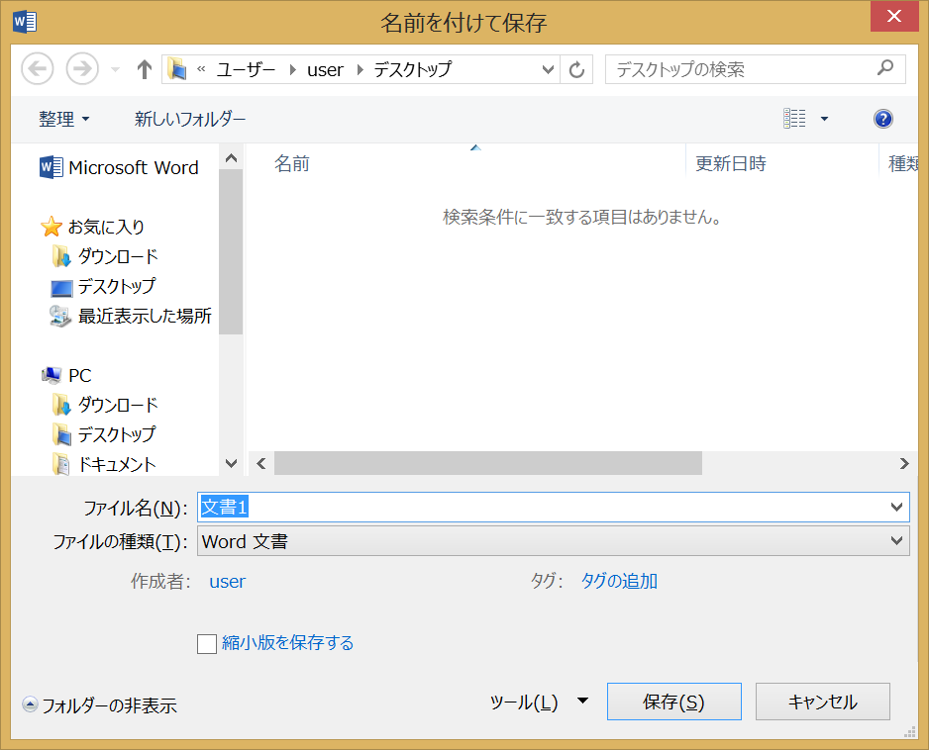Click the Word icon in the title bar
Screen dimensions: 929x750
pyautogui.click(x=25, y=22)
